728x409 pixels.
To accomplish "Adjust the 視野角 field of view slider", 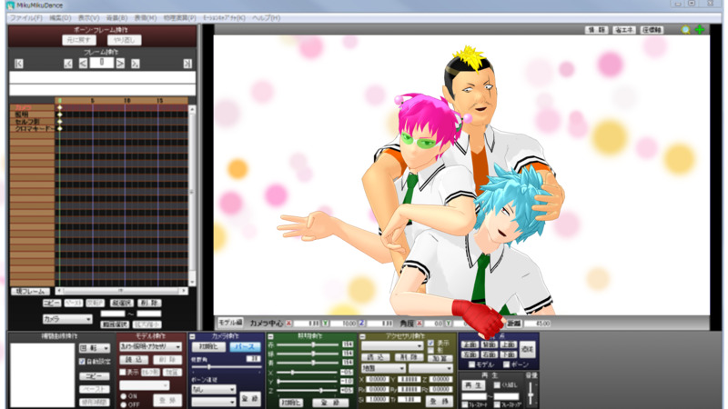I will point(226,367).
